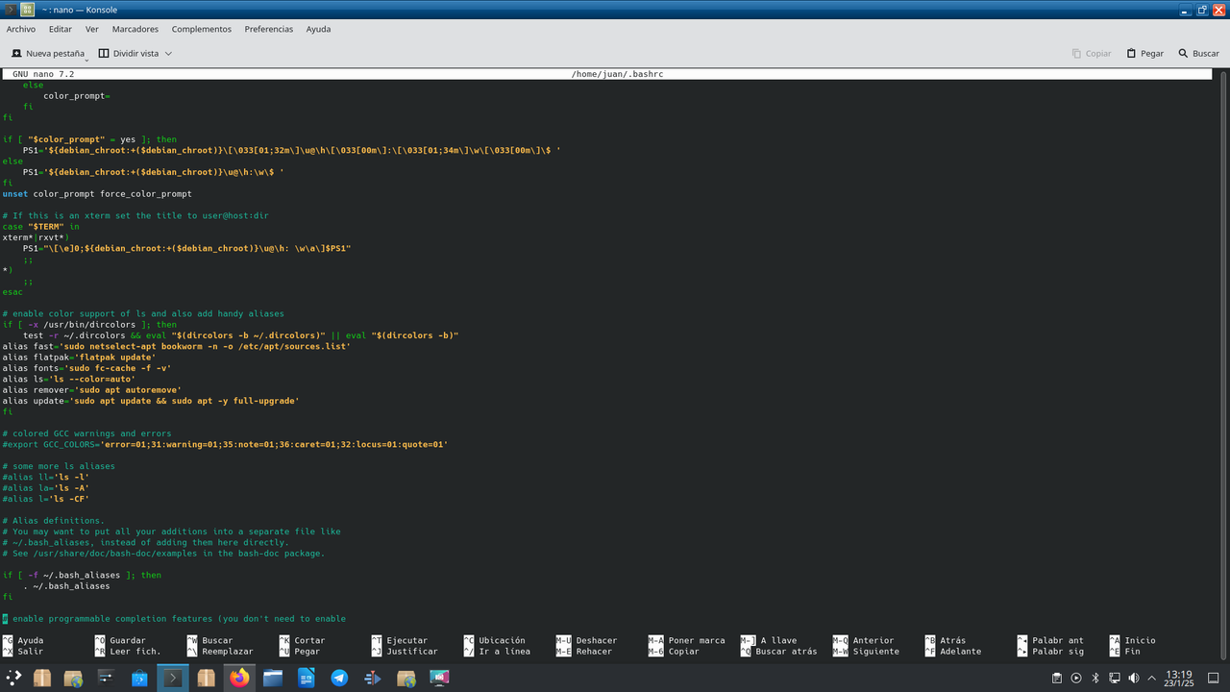The image size is (1230, 692).
Task: Place cursor on 'case "$TERM" in' line
Action: (x=40, y=227)
